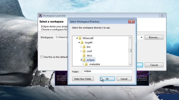This screenshot has height=100, width=179.
Task: Collapse the Minecraft folder node
Action: (x=77, y=38)
